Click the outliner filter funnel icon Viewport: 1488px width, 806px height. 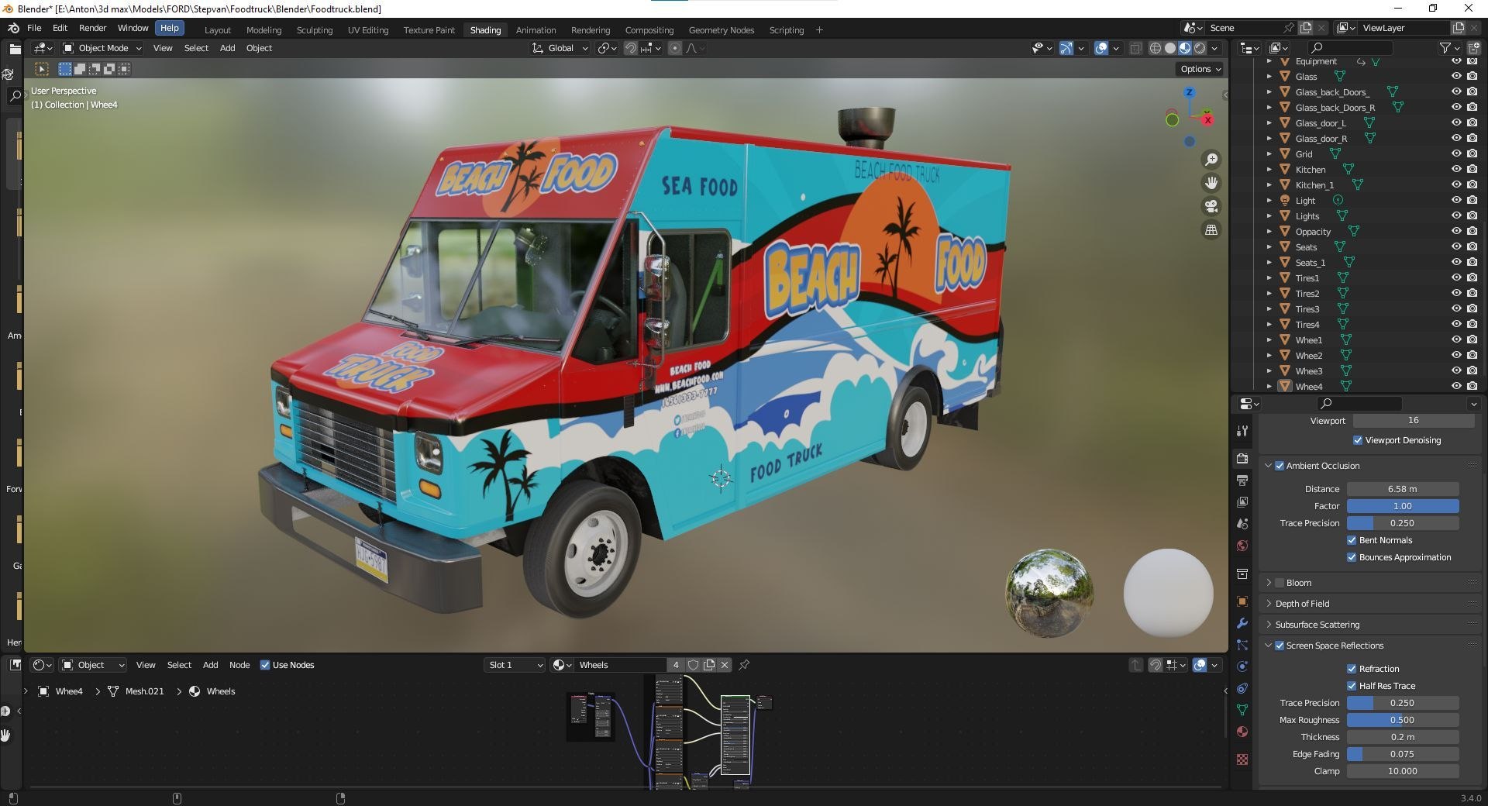point(1445,48)
